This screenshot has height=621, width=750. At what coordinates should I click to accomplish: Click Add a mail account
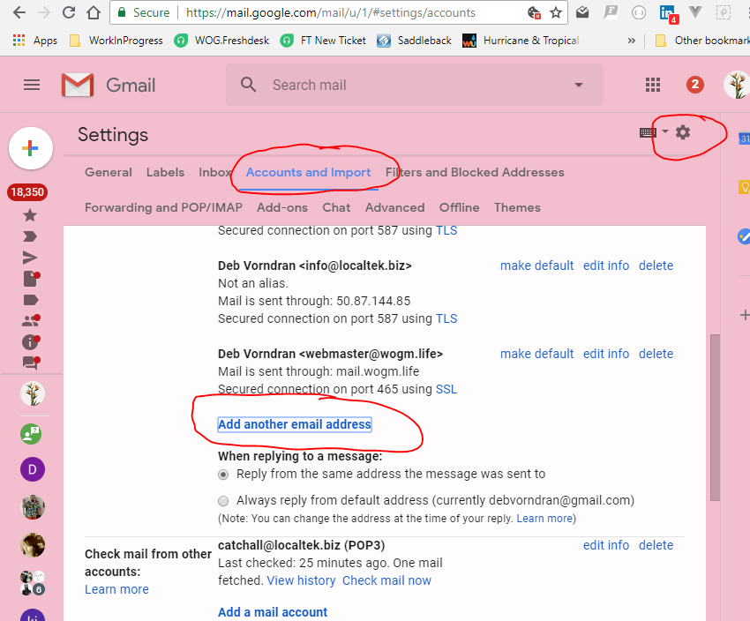[273, 612]
